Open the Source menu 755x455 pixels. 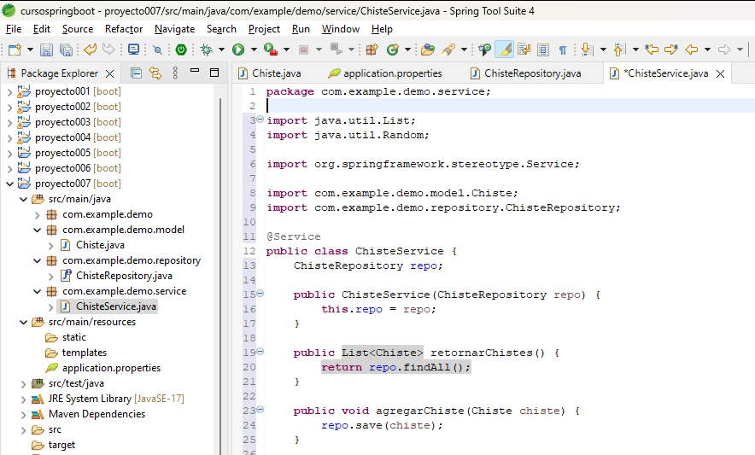(x=78, y=29)
